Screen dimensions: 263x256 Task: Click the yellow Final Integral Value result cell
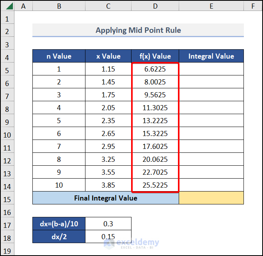(211, 198)
